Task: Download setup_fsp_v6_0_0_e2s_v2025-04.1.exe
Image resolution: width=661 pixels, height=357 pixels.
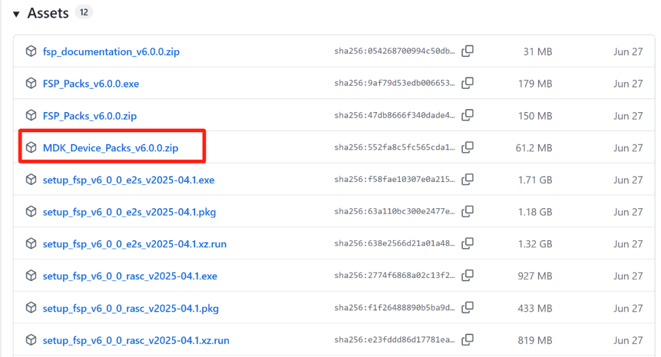Action: [x=129, y=180]
